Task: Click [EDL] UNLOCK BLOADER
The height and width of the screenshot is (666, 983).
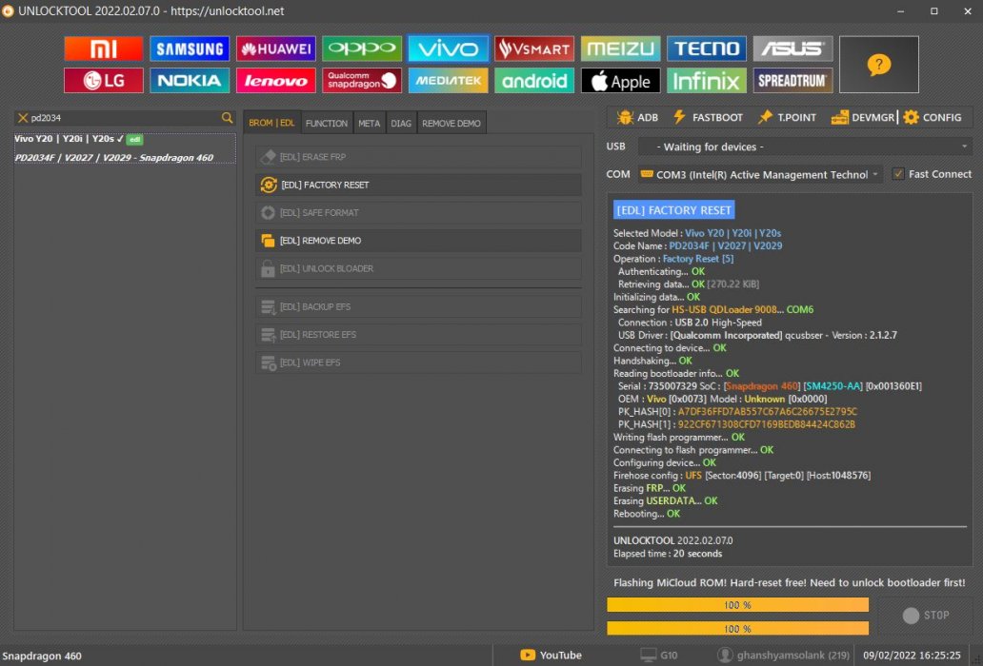Action: [419, 268]
